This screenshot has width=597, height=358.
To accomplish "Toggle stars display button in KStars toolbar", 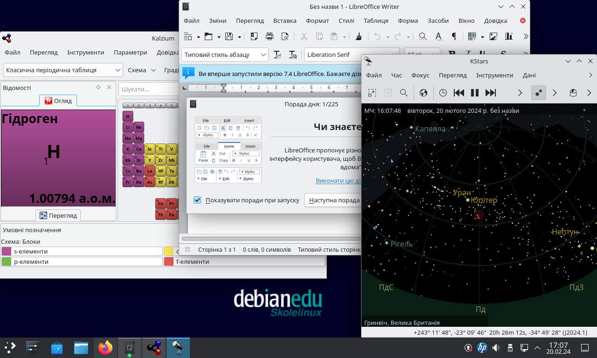I will [539, 93].
